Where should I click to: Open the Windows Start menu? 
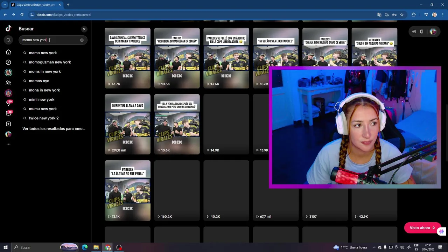pos(5,247)
